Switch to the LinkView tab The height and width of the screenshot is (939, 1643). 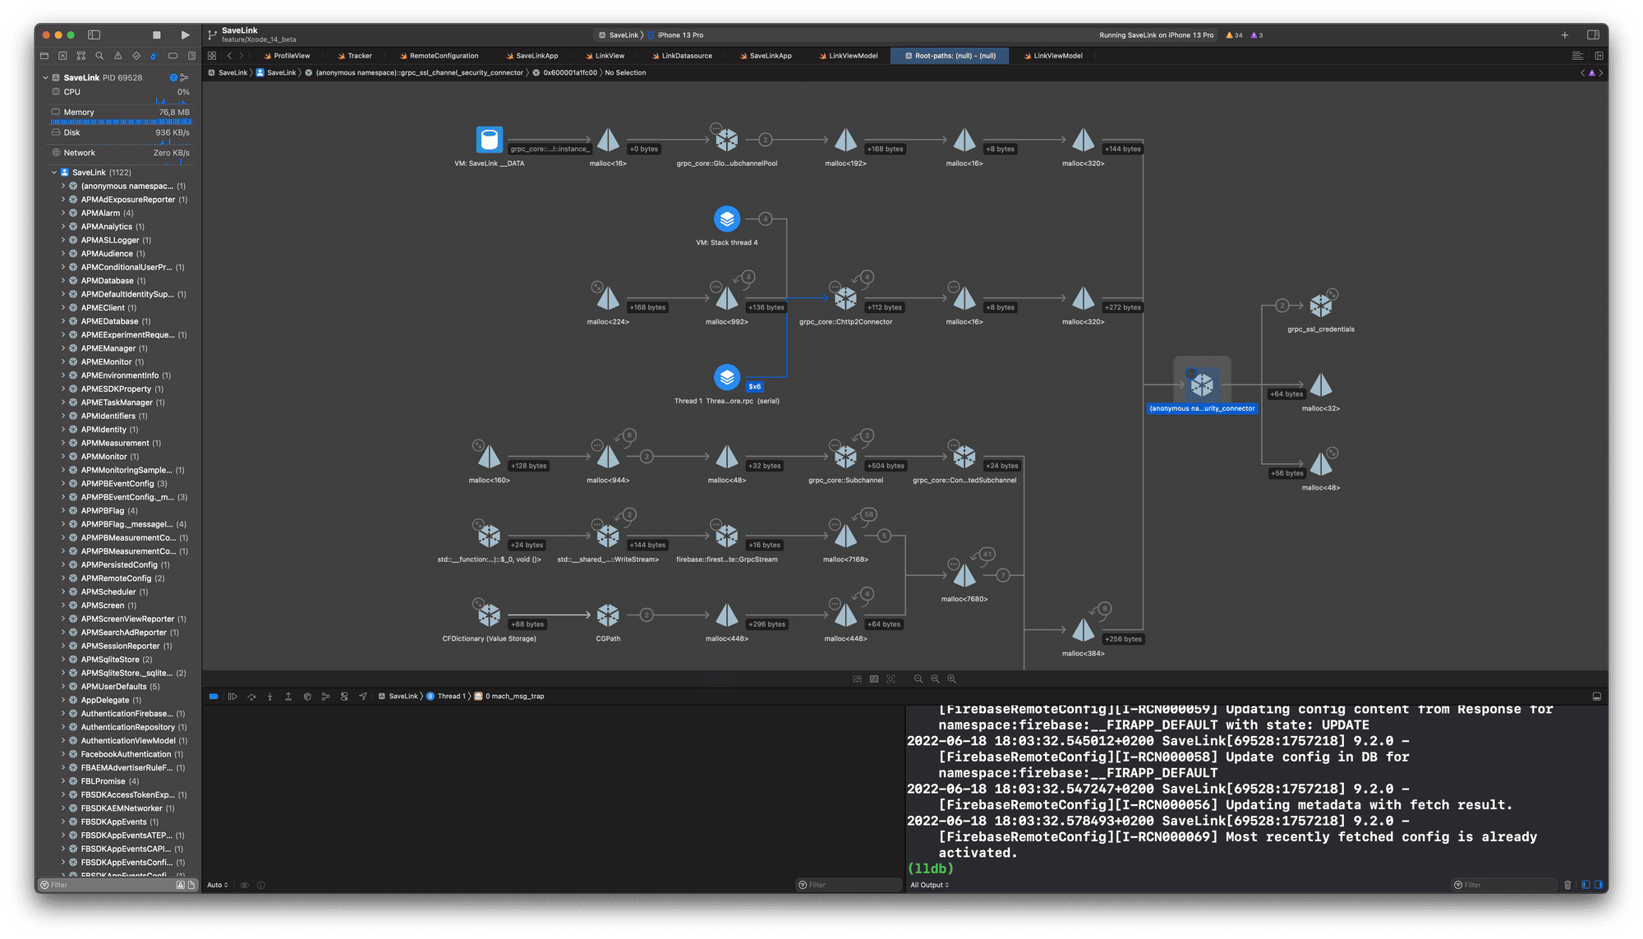tap(605, 56)
